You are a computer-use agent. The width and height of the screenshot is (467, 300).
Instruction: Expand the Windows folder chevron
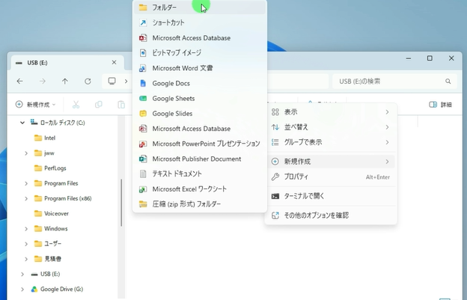coord(26,229)
